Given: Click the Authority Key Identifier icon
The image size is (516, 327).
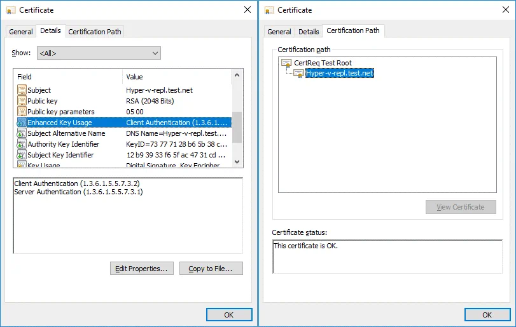Looking at the screenshot, I should (x=22, y=144).
